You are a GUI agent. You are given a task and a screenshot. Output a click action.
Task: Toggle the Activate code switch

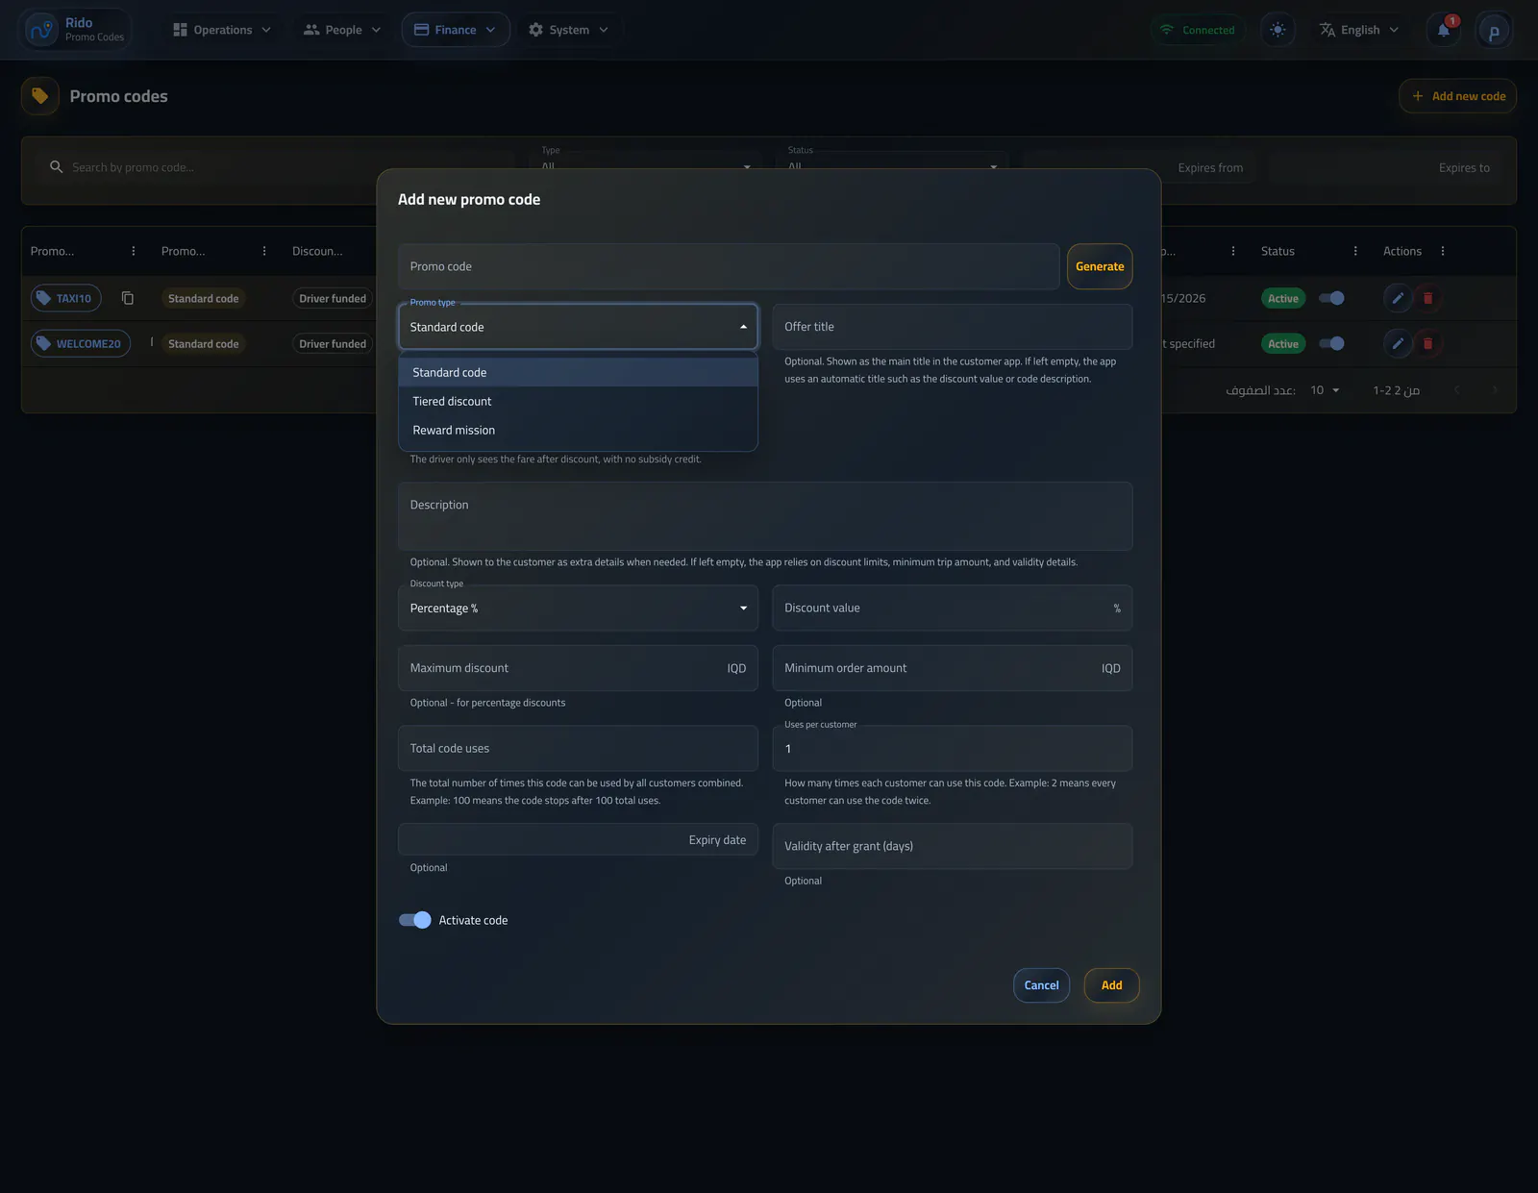click(x=415, y=920)
